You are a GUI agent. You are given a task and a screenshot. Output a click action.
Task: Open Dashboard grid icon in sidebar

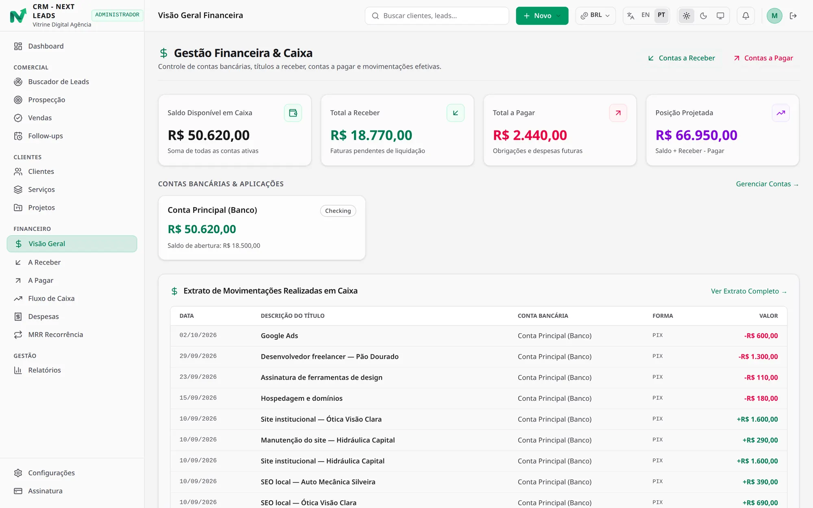click(x=18, y=46)
